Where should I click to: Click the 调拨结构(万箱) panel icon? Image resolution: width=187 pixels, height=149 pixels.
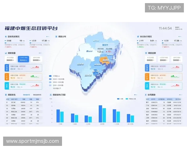click(51, 95)
